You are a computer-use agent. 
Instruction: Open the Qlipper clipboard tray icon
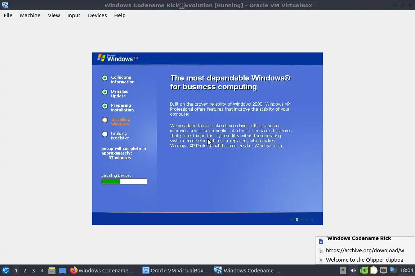374,270
